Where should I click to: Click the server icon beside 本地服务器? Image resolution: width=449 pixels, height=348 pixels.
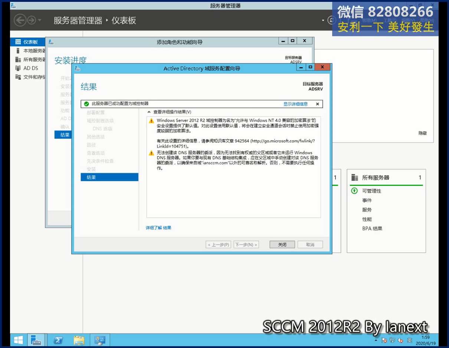(18, 51)
